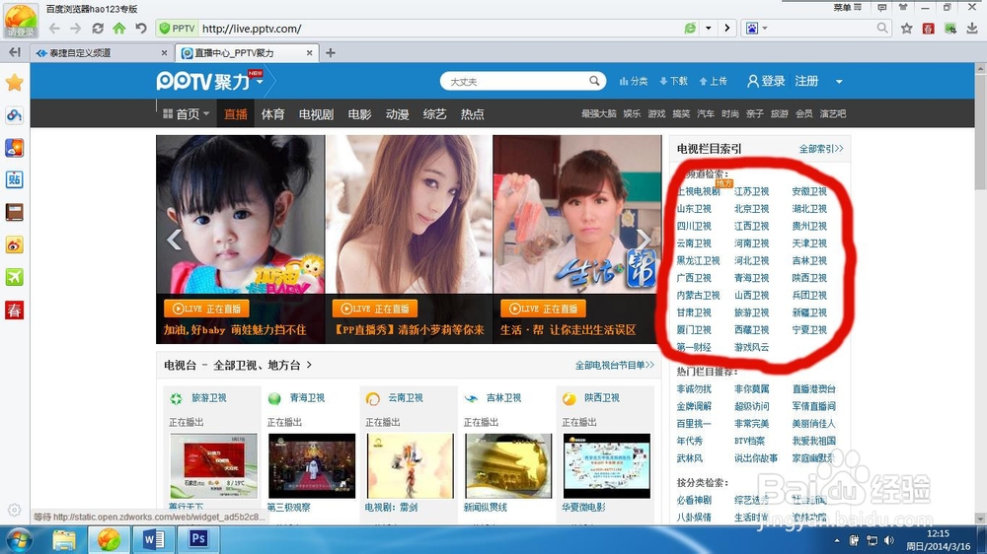
Task: Select the 电视剧 navigation tab
Action: coord(316,113)
